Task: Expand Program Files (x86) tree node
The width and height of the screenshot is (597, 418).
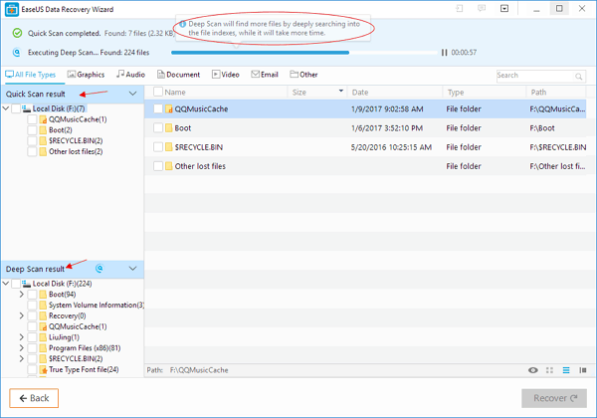Action: 22,348
